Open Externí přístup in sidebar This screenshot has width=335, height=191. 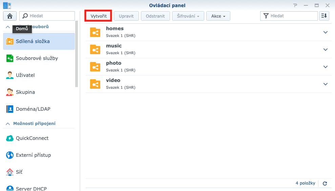[39, 155]
